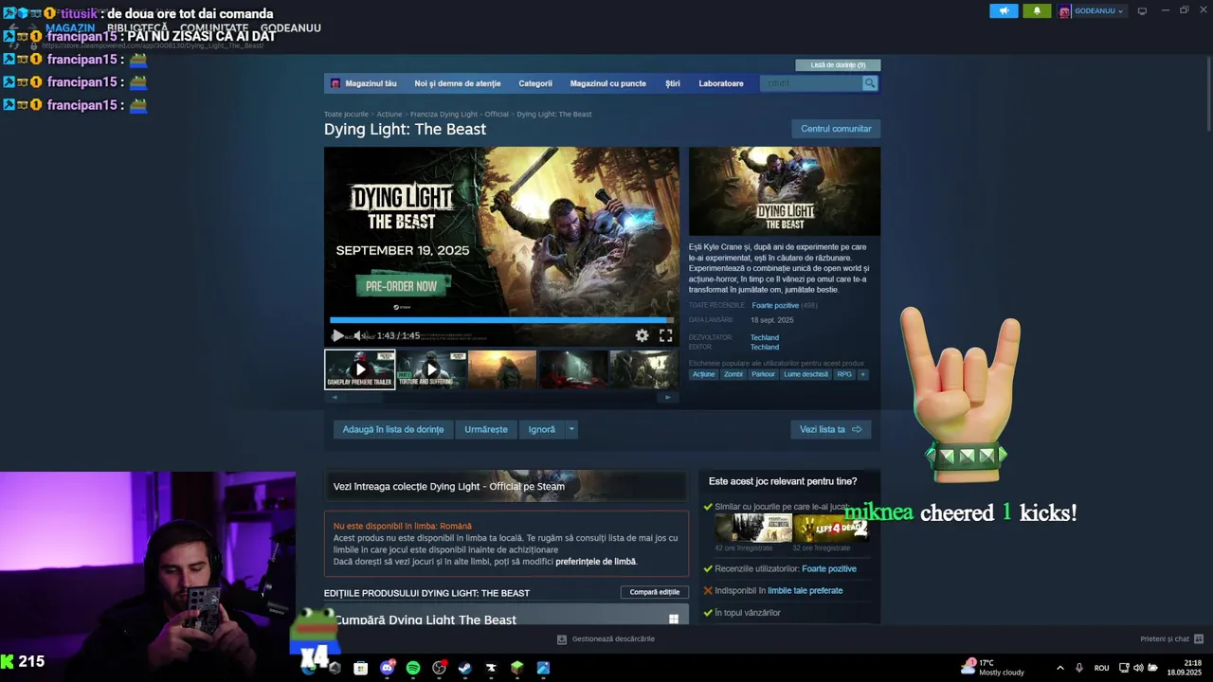This screenshot has height=682, width=1213.
Task: Select the third screenshot thumbnail with orange sunset
Action: coord(502,369)
